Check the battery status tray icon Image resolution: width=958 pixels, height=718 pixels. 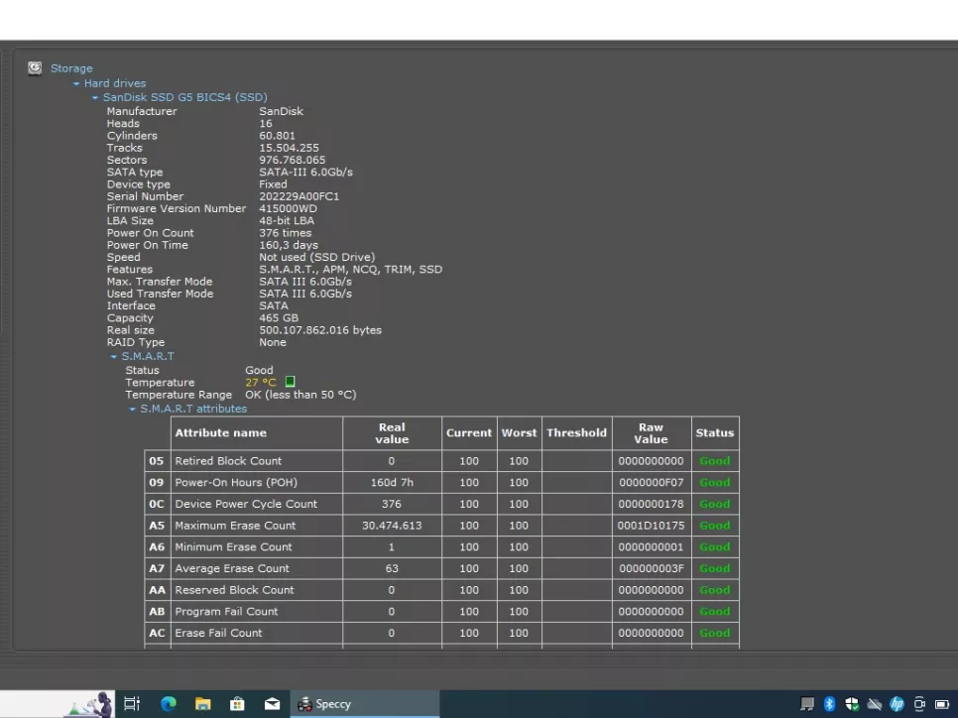coord(942,704)
